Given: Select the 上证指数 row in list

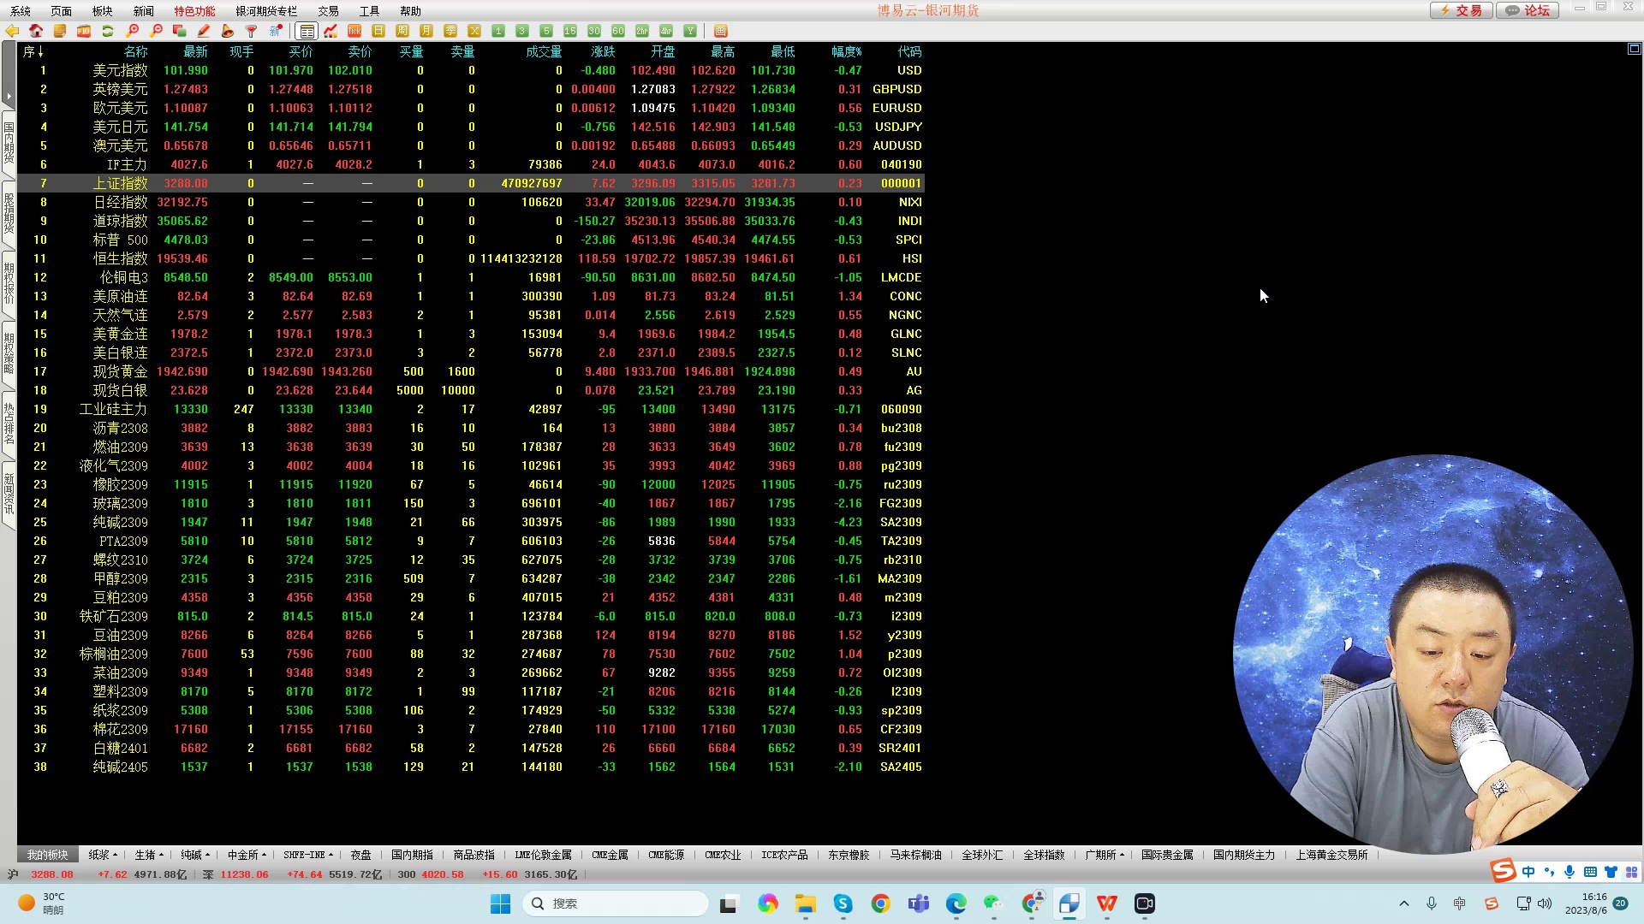Looking at the screenshot, I should tap(120, 183).
